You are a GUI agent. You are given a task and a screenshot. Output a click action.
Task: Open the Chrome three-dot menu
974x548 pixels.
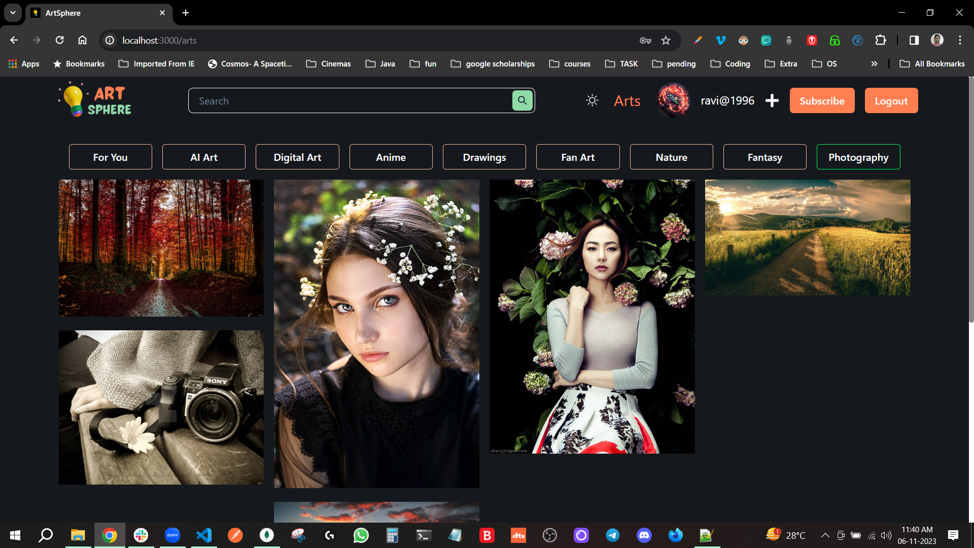960,41
